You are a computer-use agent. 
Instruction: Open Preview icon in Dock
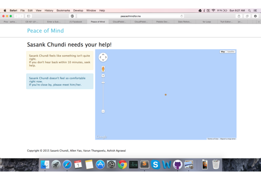click(189, 165)
